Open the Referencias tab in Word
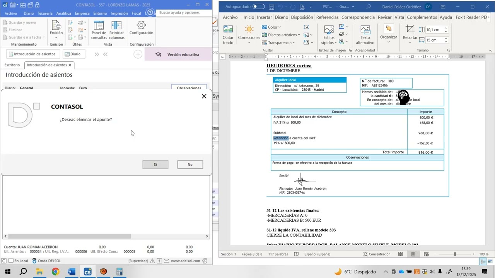The image size is (495, 278). pos(327,17)
